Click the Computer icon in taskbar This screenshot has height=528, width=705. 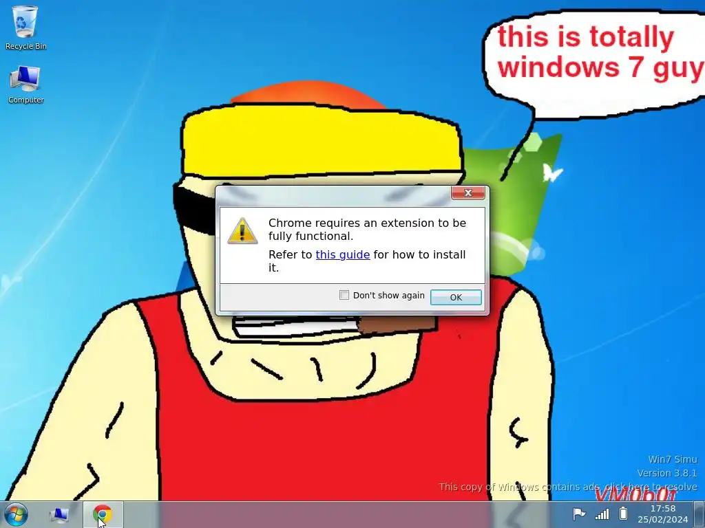(59, 514)
